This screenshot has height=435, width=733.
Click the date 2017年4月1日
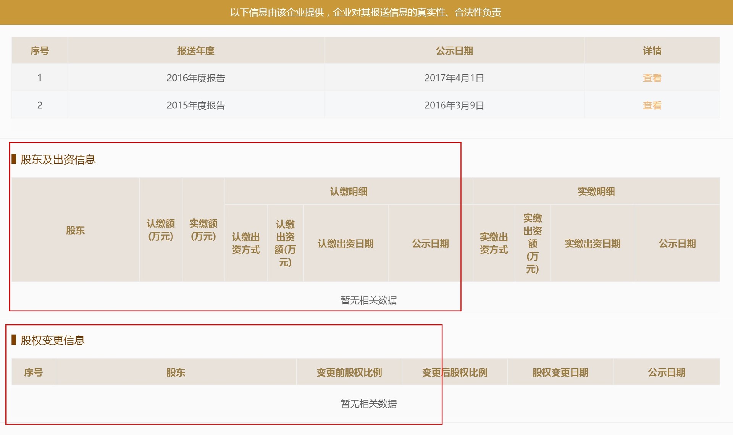click(454, 78)
